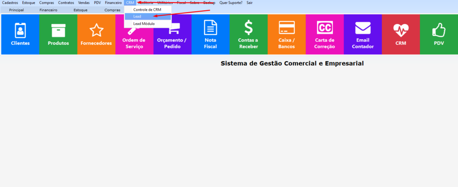Click the red CRM heartbeat tile
The height and width of the screenshot is (187, 458).
pyautogui.click(x=400, y=34)
